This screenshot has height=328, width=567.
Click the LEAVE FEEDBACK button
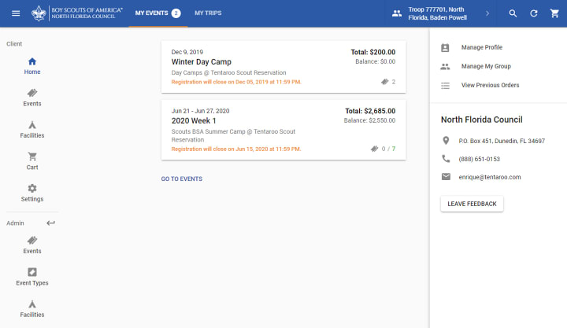(472, 204)
